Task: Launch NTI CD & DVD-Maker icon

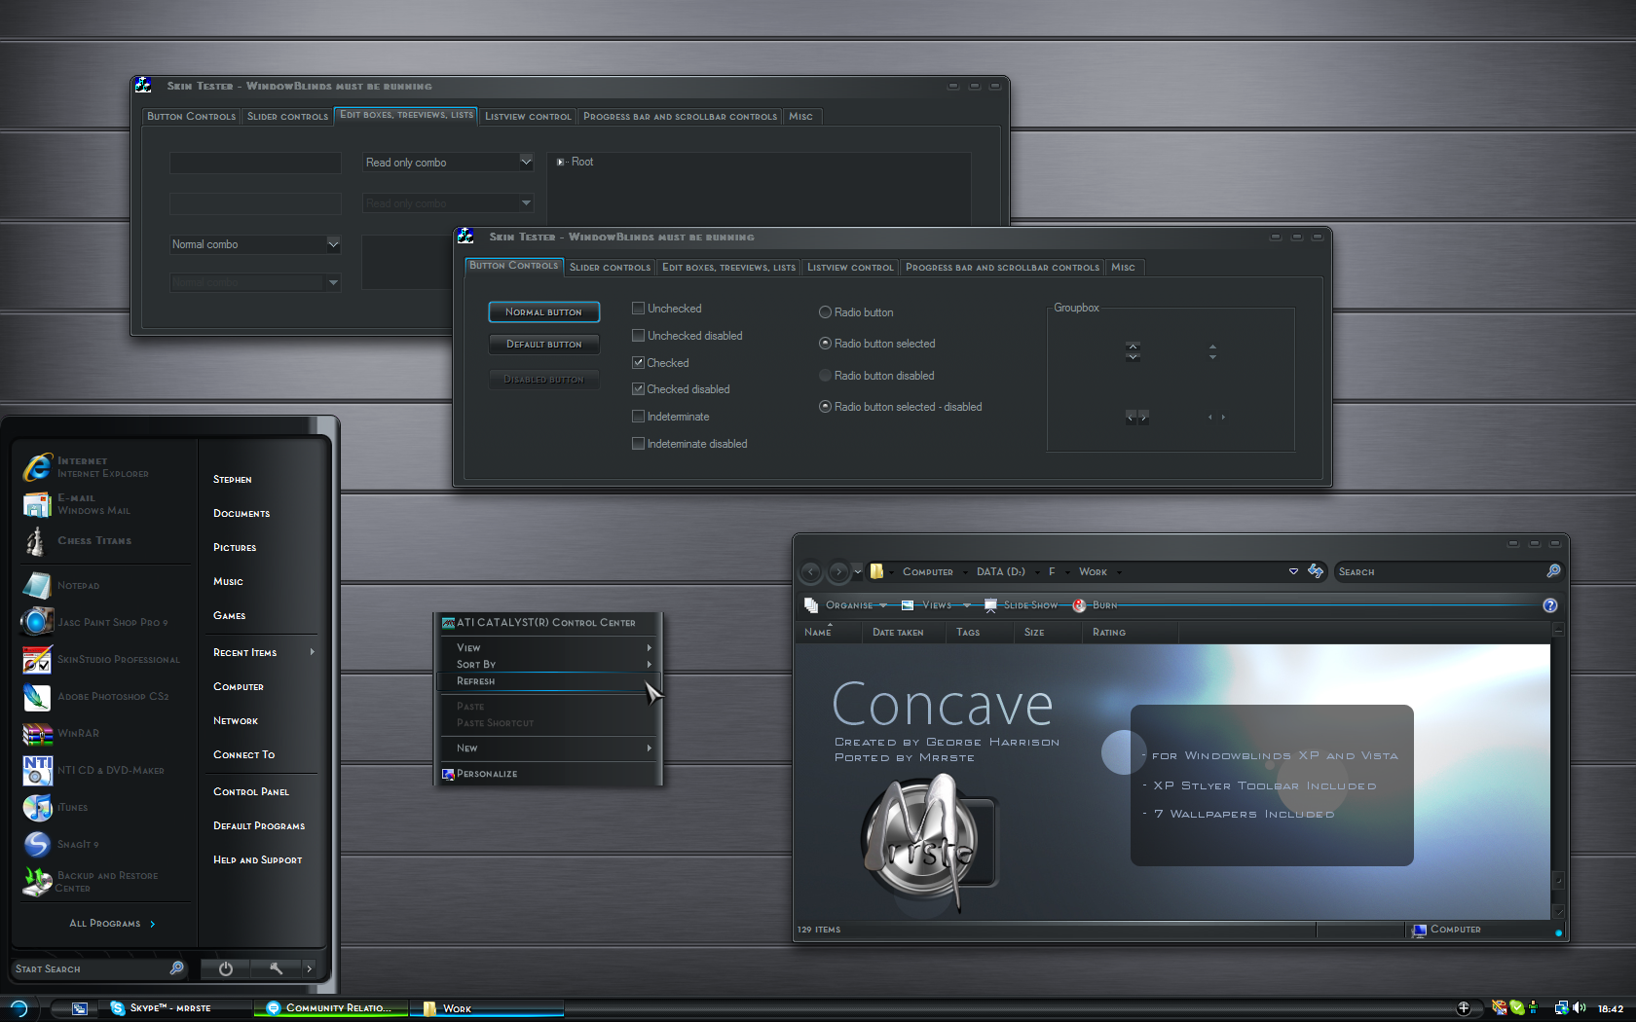Action: point(37,770)
